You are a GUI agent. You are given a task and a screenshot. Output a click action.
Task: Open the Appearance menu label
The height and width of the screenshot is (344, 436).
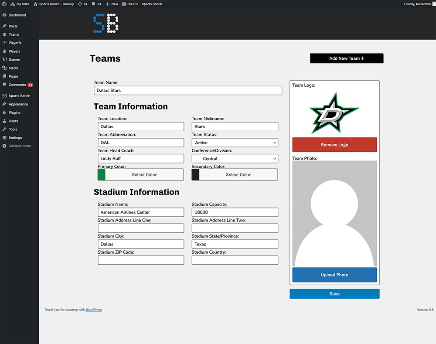[18, 104]
